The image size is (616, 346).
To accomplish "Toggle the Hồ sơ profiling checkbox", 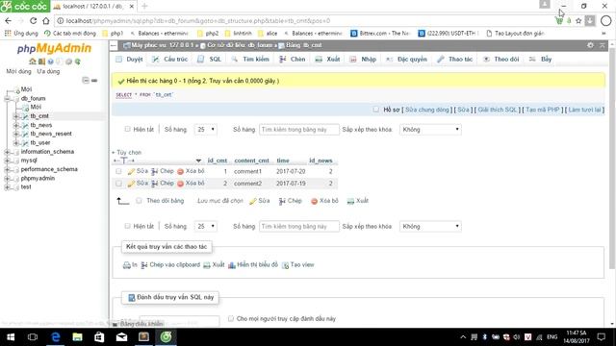I will pos(376,110).
